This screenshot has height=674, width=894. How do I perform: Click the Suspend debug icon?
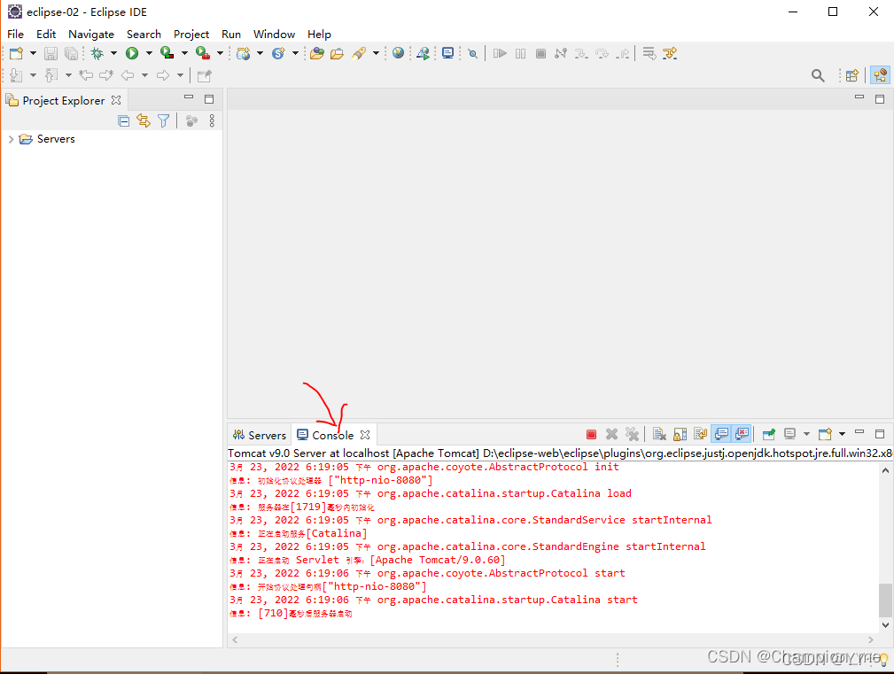(521, 53)
